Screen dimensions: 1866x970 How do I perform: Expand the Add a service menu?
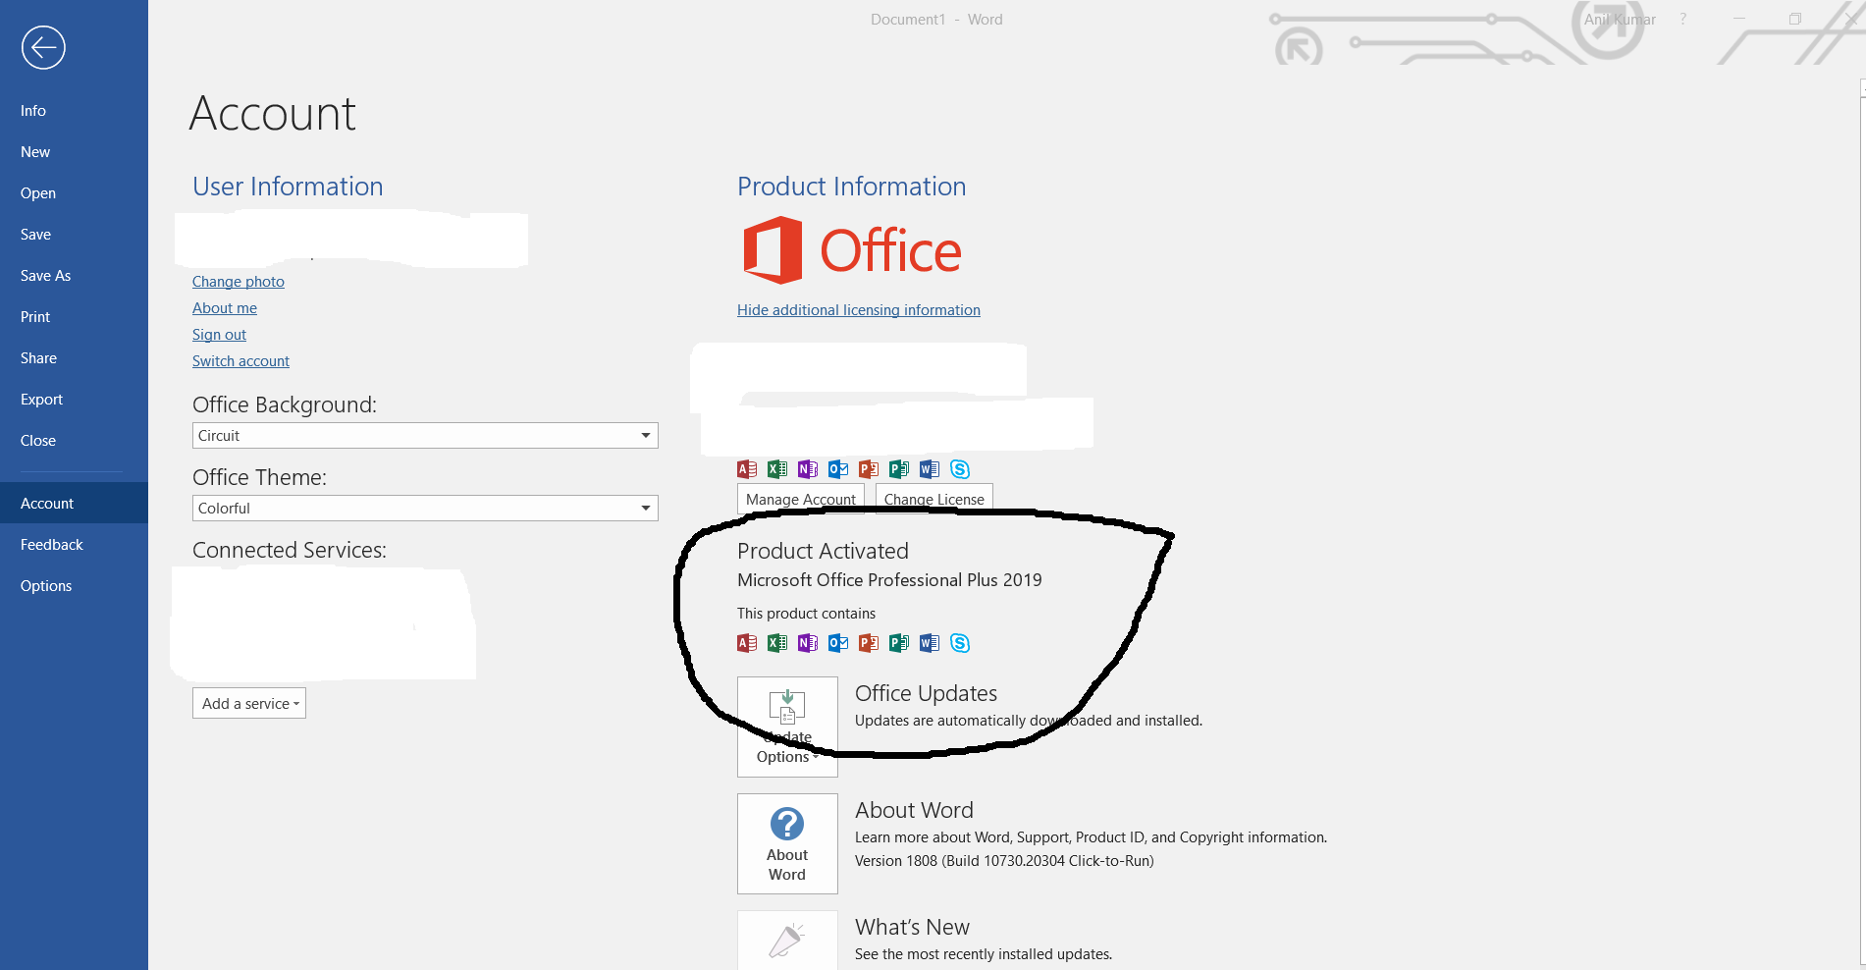(x=249, y=703)
